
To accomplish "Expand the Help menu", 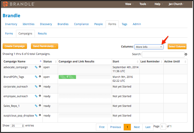I will (159, 4).
